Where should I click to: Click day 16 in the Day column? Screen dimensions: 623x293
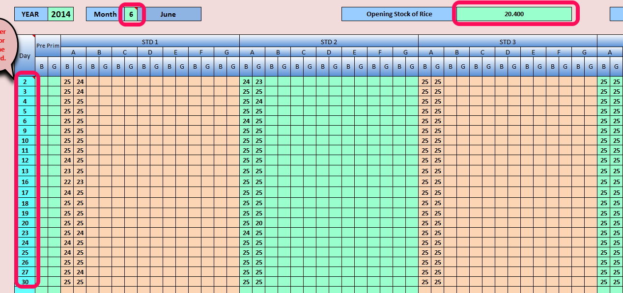click(x=25, y=182)
